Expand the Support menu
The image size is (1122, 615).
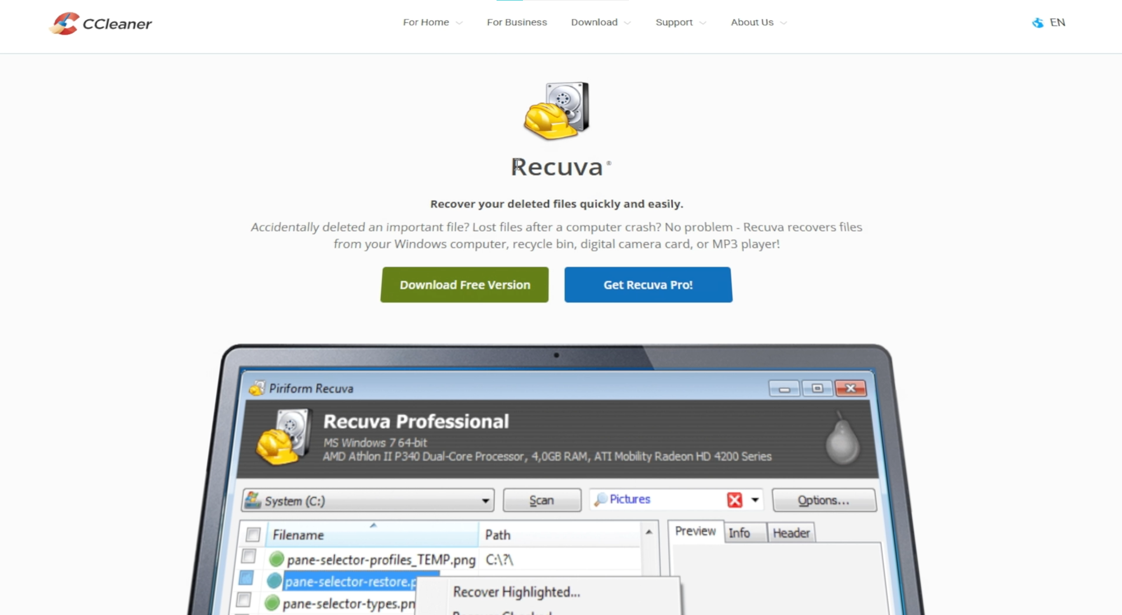pos(680,22)
